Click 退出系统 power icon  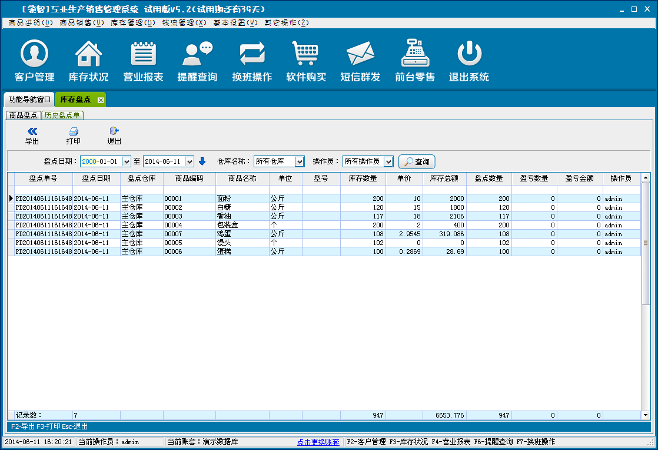pyautogui.click(x=469, y=55)
